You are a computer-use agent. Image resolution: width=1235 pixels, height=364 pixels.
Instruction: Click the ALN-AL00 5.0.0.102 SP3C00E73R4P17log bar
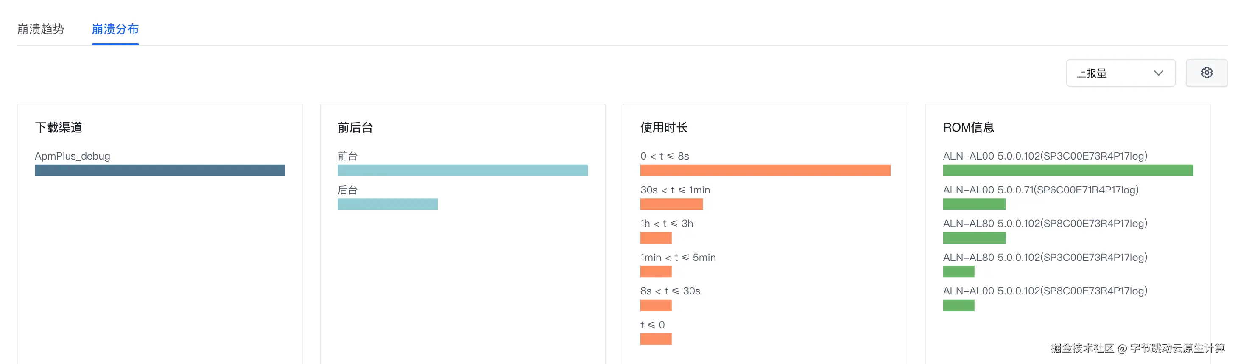[1067, 170]
